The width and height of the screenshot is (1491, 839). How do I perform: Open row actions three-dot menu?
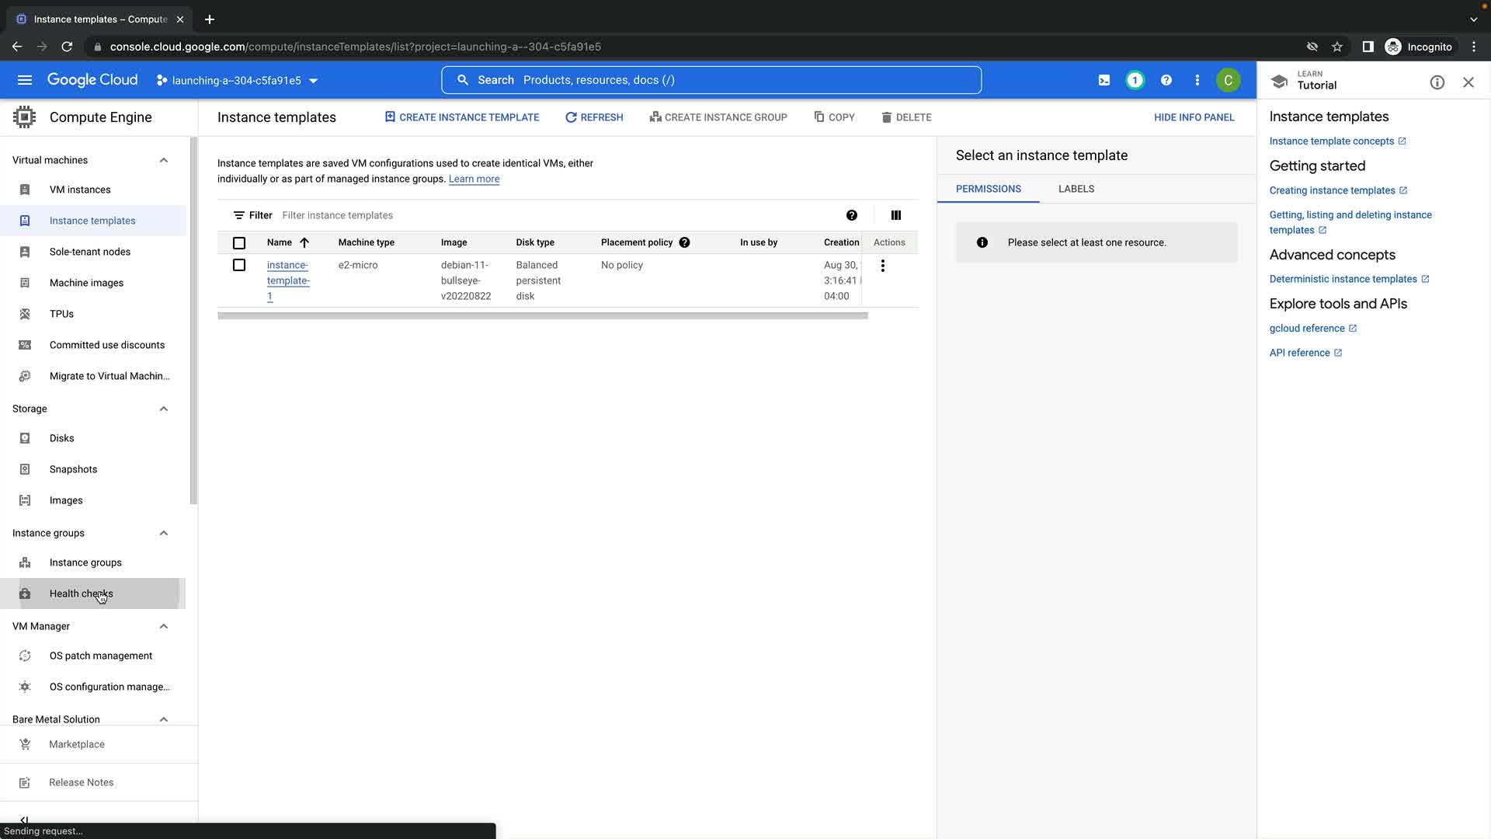pos(882,266)
